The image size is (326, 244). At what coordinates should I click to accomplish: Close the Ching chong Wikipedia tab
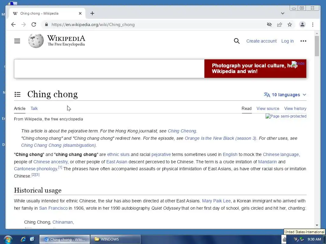click(80, 13)
